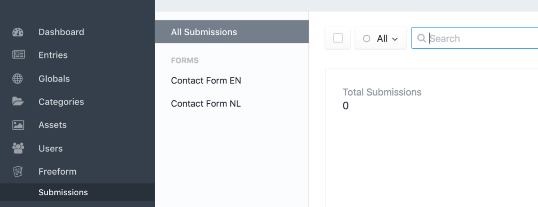Open the All status dropdown
The width and height of the screenshot is (538, 207).
click(381, 38)
